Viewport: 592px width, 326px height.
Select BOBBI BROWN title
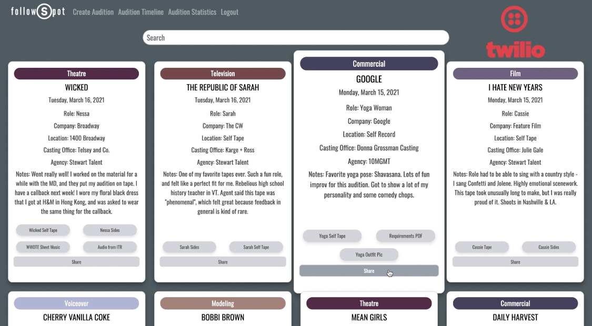[223, 318]
